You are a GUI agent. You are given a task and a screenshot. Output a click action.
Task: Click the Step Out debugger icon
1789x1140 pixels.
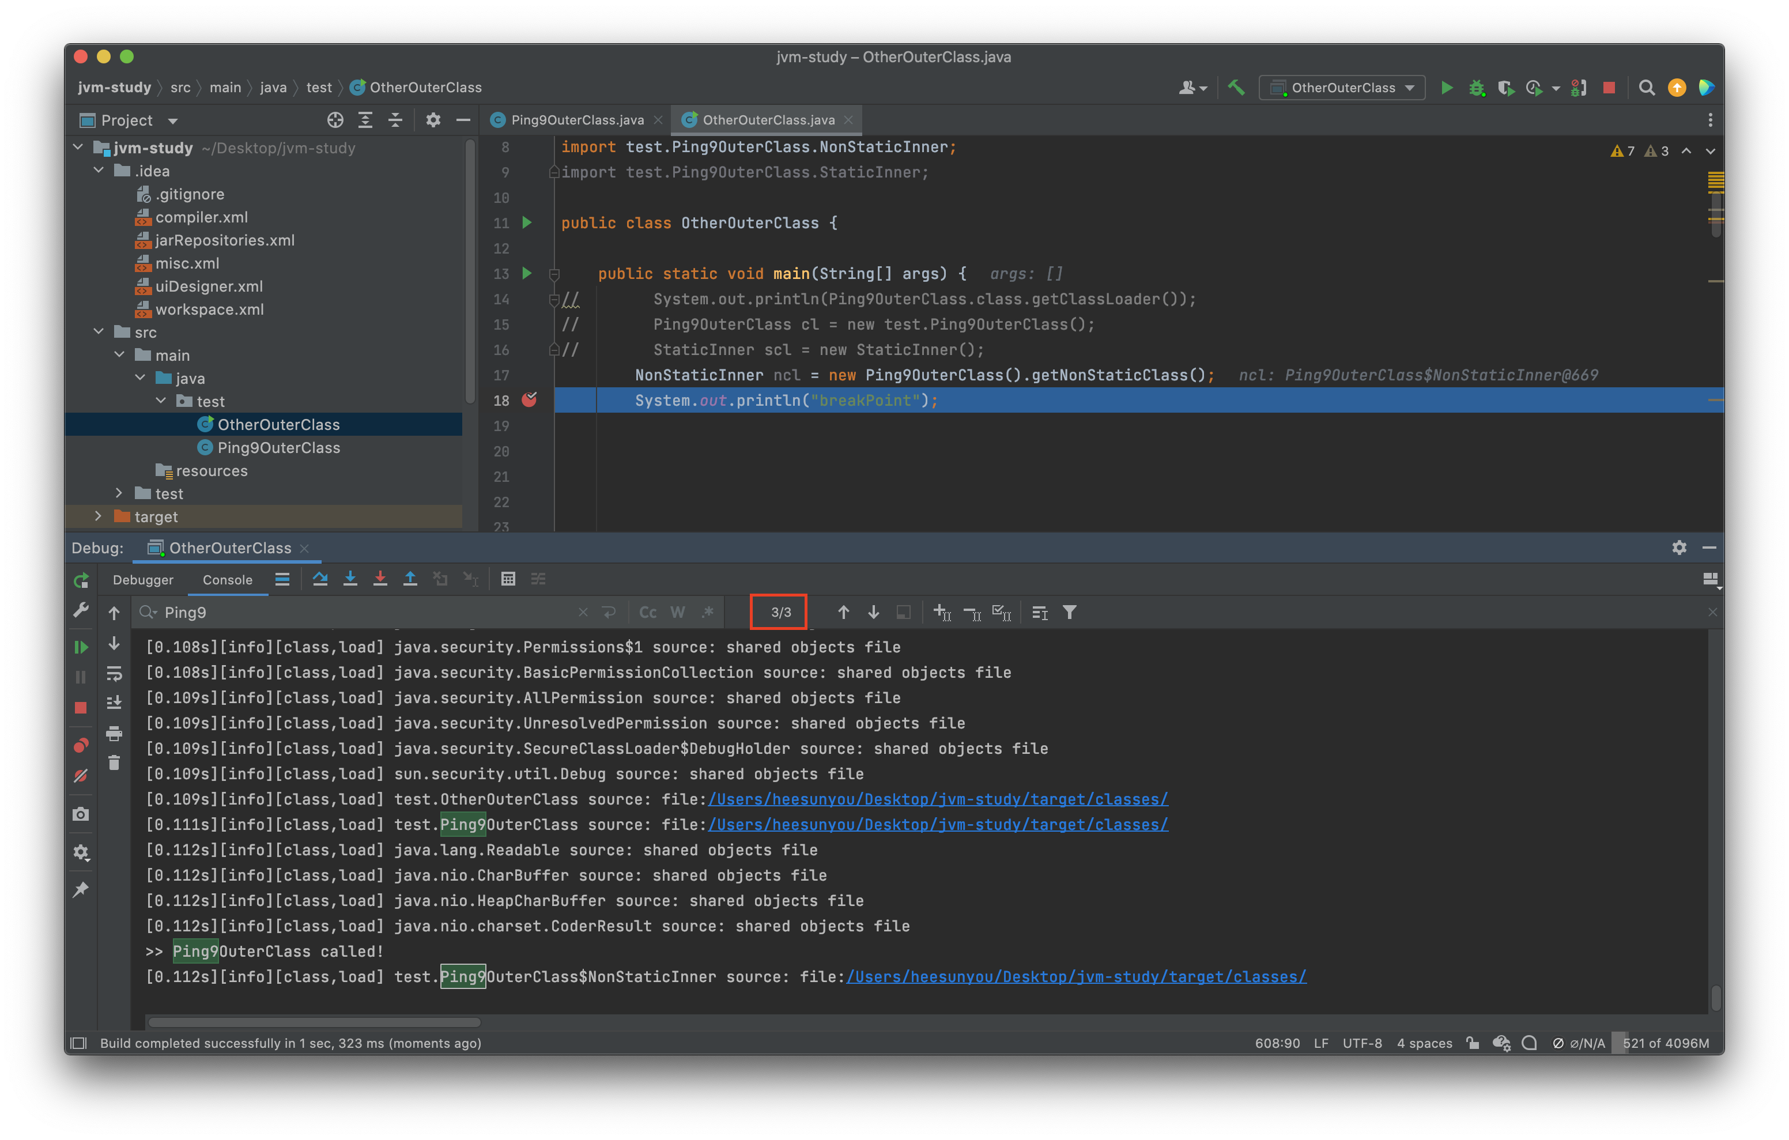click(x=410, y=579)
